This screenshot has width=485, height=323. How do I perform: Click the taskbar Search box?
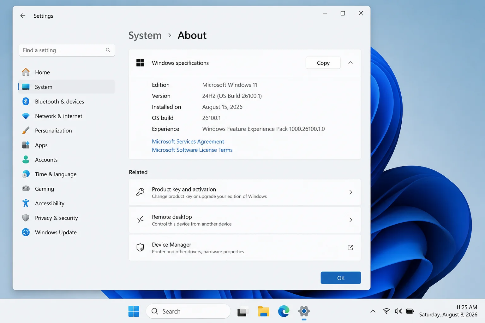click(x=188, y=311)
